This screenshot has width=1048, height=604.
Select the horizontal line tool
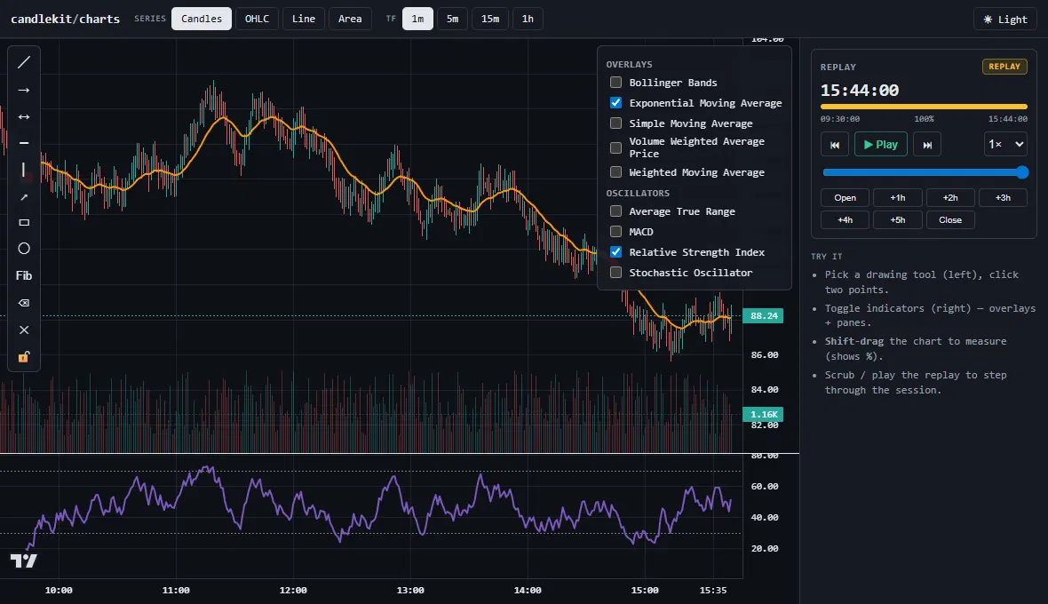click(24, 143)
